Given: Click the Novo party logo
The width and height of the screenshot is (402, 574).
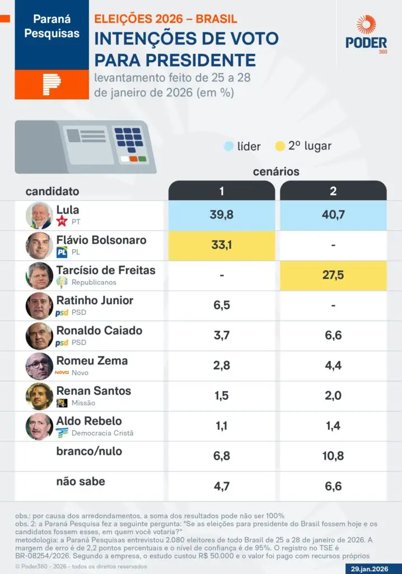Looking at the screenshot, I should (x=62, y=373).
